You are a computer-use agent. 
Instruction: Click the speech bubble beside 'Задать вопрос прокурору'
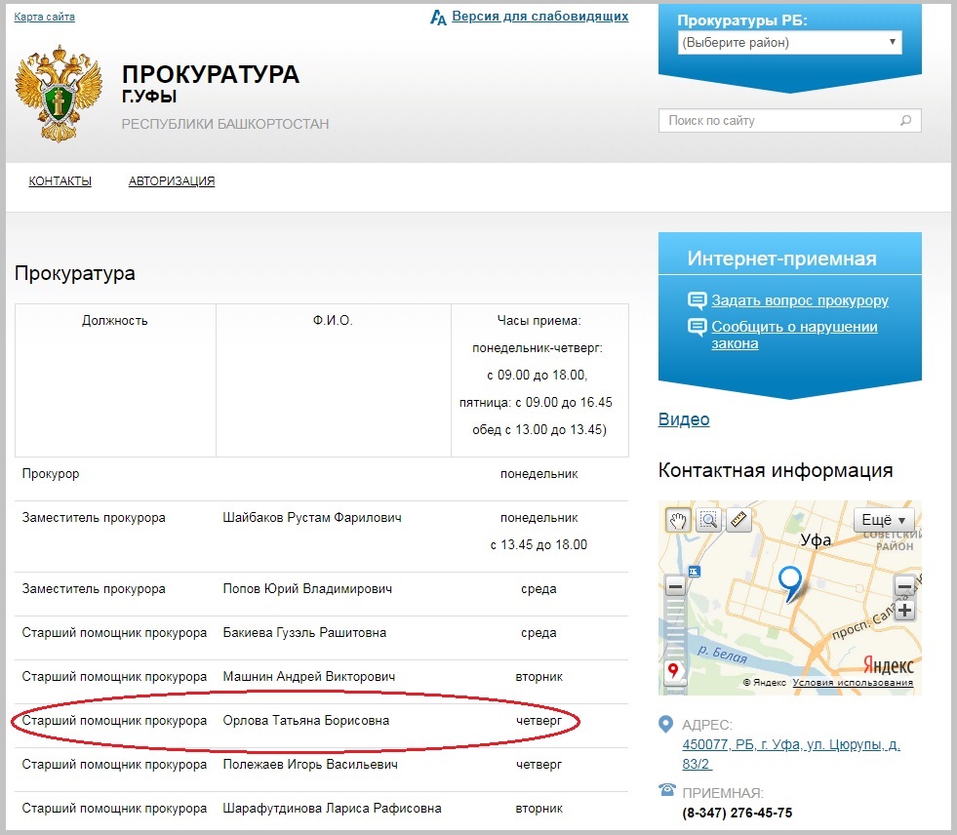(x=697, y=300)
